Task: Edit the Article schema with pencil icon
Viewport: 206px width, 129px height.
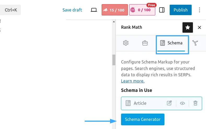Action: tap(169, 103)
